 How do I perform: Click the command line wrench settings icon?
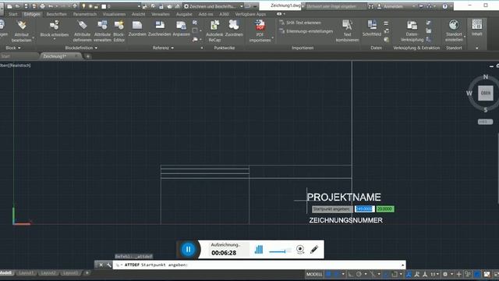click(x=109, y=265)
